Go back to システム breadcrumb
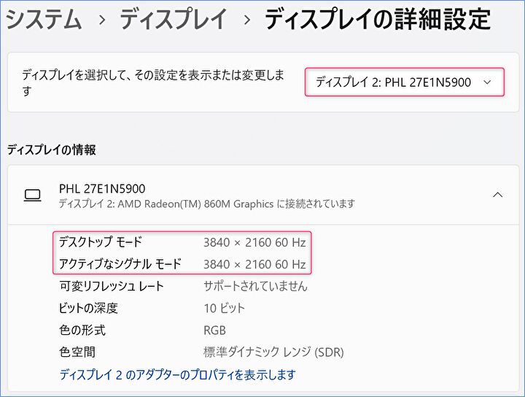This screenshot has height=397, width=525. coord(44,20)
